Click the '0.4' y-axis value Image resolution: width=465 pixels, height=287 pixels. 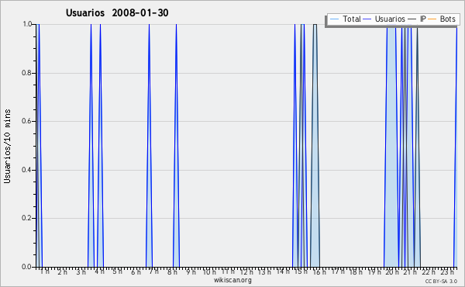click(27, 170)
